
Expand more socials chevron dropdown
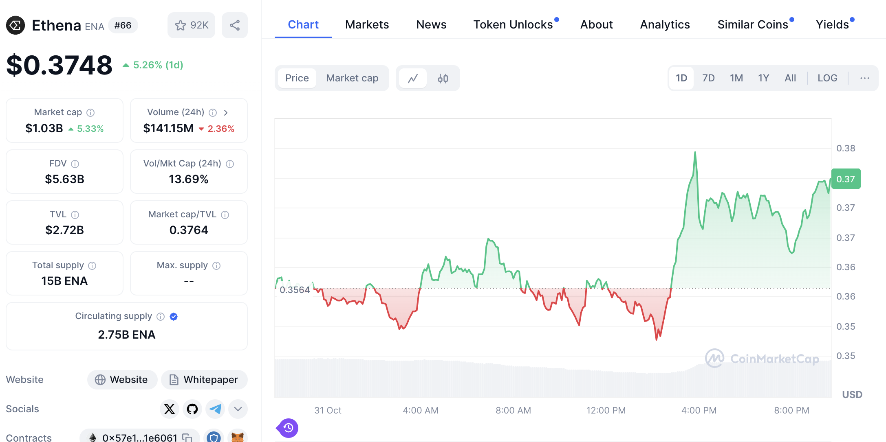(x=238, y=409)
